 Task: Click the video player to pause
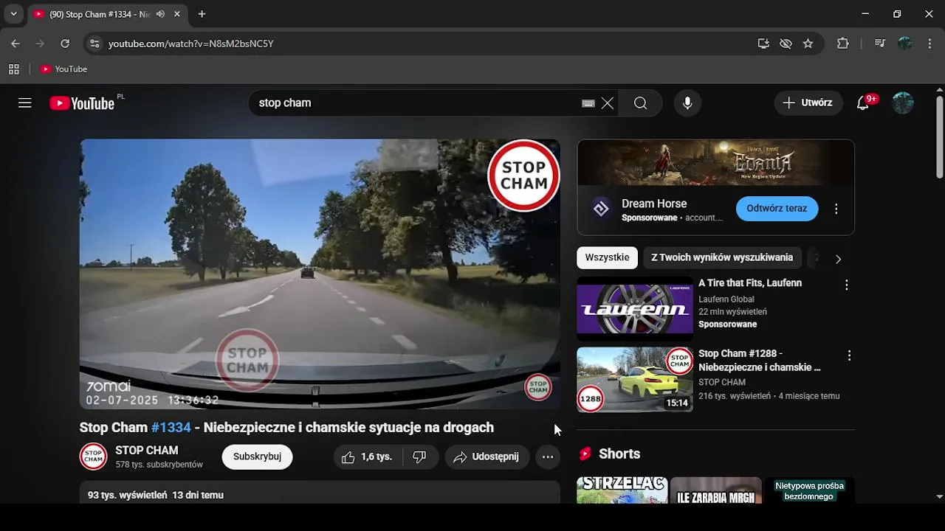click(x=320, y=274)
